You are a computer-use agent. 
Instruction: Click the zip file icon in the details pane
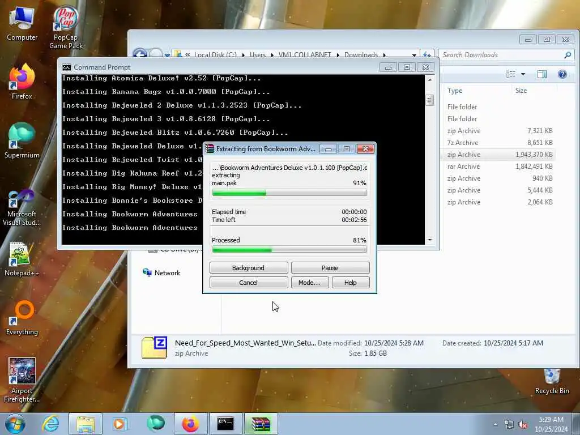point(154,348)
